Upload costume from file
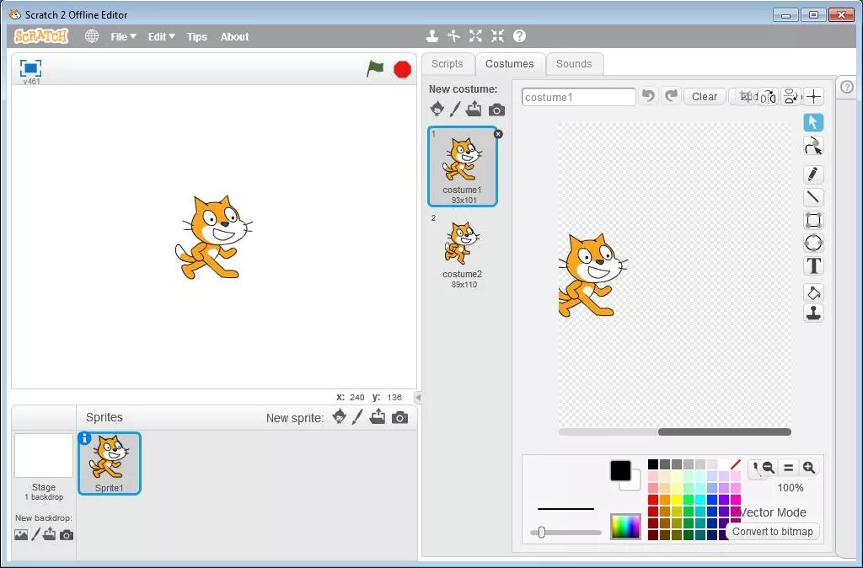This screenshot has width=863, height=568. pos(474,109)
